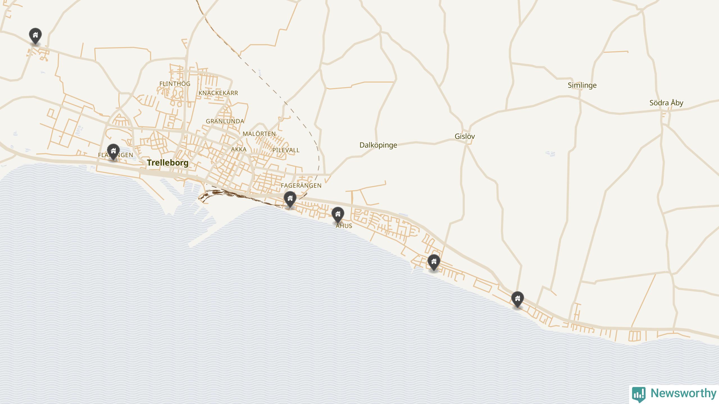Click the KNÄCKEKÄRR district label

click(x=218, y=93)
